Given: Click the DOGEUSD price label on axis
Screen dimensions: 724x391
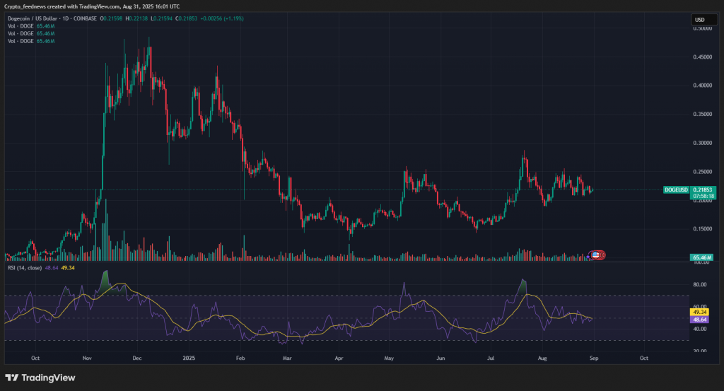Looking at the screenshot, I should coord(675,190).
